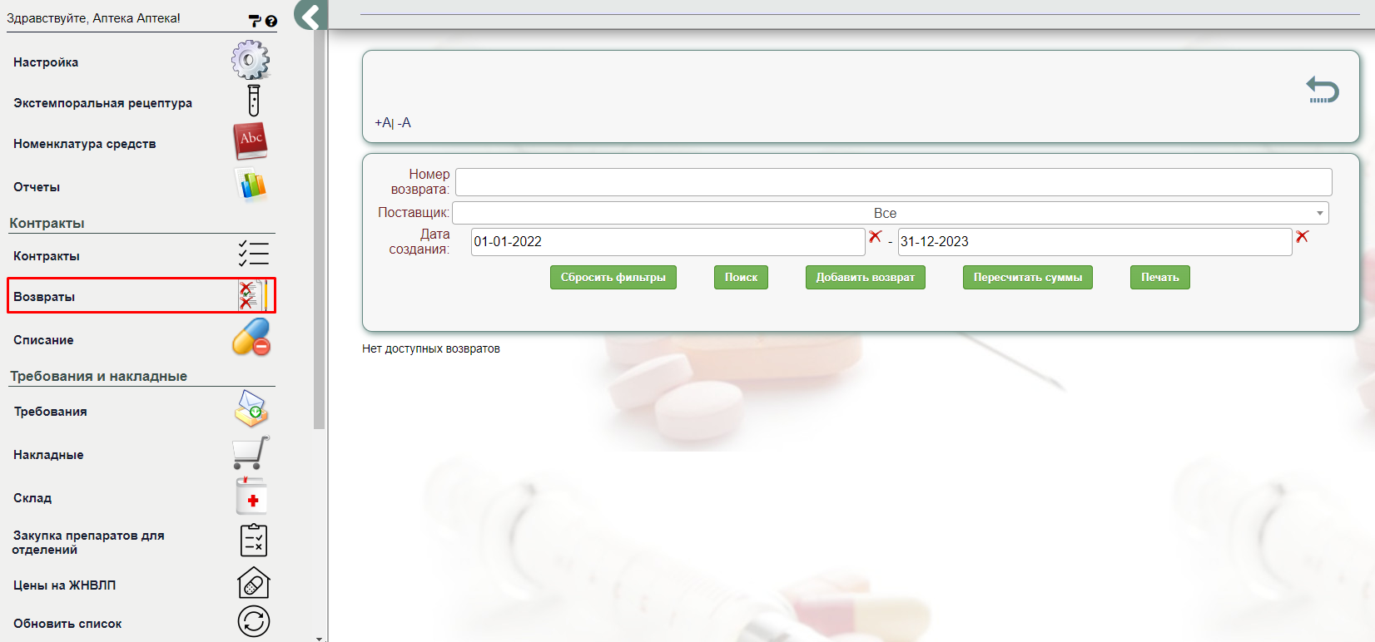Open the Настройка gear icon
The width and height of the screenshot is (1375, 642).
(251, 61)
